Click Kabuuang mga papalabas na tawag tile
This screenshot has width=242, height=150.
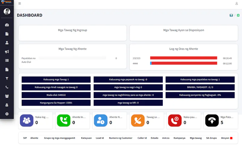tap(200, 79)
